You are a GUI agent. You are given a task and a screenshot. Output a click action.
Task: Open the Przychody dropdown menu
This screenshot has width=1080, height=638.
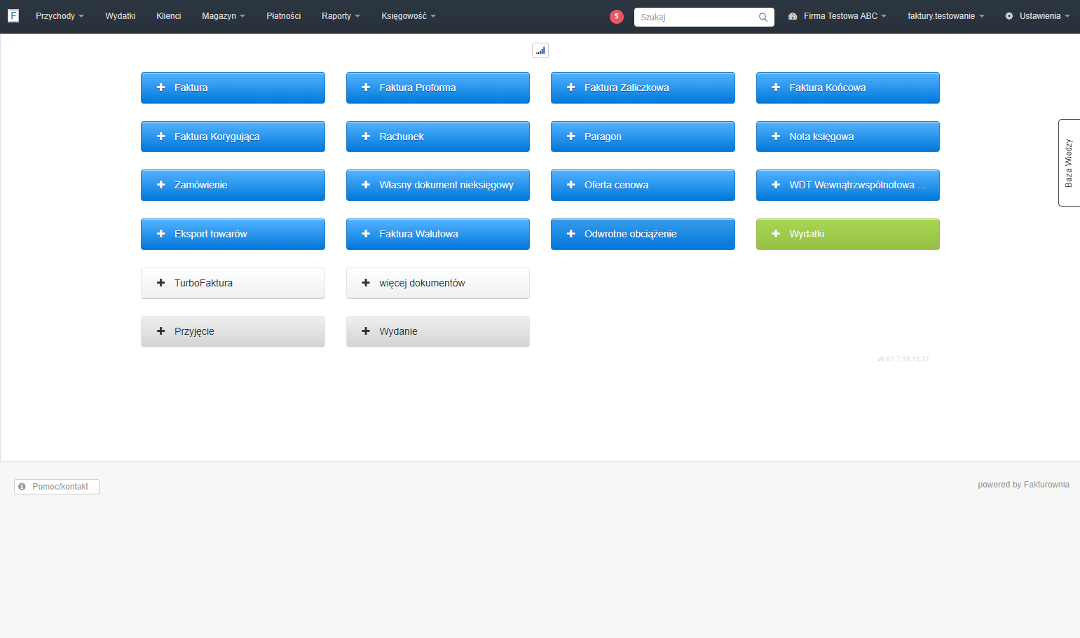coord(60,16)
